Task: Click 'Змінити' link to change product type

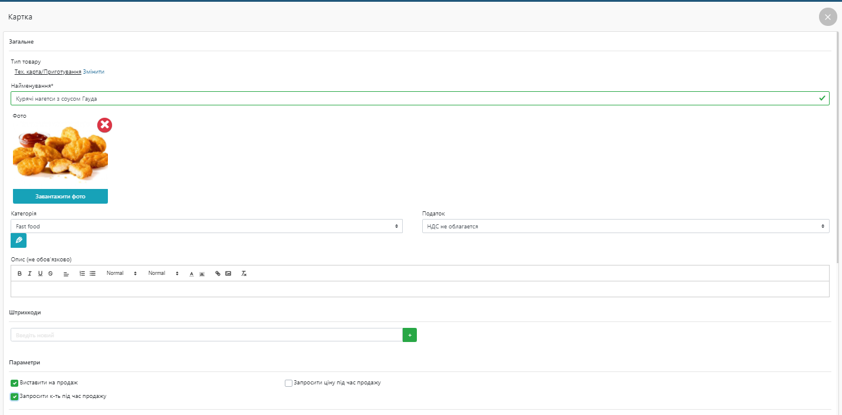Action: click(94, 72)
